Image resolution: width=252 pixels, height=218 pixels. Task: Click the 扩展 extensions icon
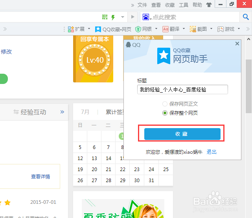[71, 29]
